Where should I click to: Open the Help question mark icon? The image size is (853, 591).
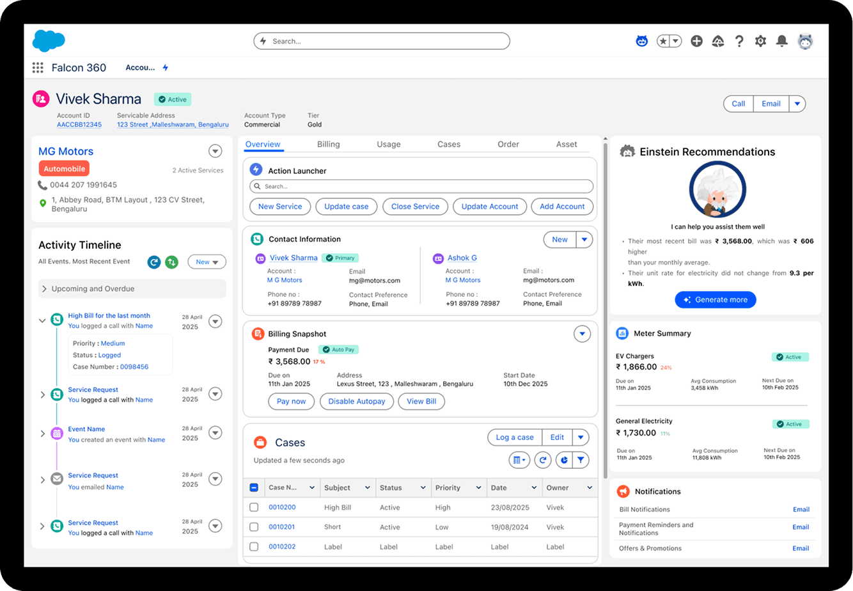point(739,41)
